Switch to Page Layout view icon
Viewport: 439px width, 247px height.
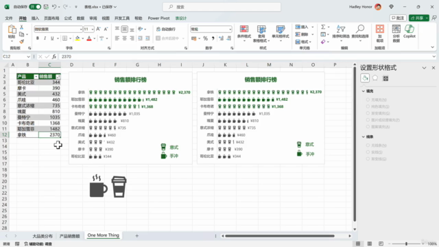tap(370, 244)
